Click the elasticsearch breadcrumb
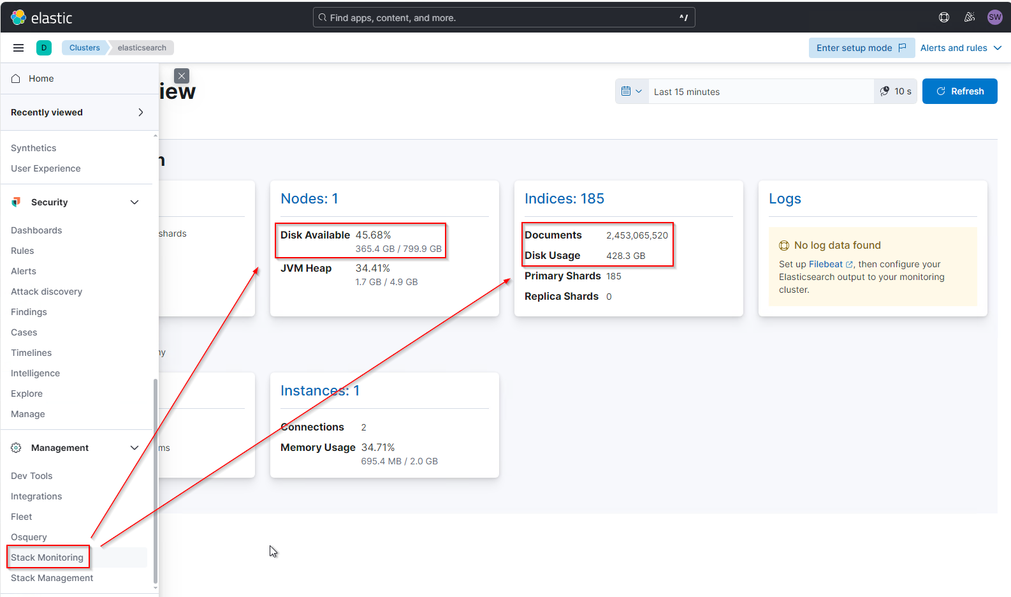1011x597 pixels. [142, 48]
